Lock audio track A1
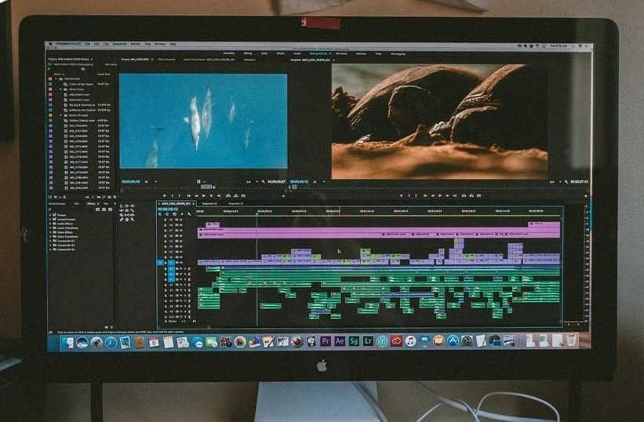 tap(166, 269)
